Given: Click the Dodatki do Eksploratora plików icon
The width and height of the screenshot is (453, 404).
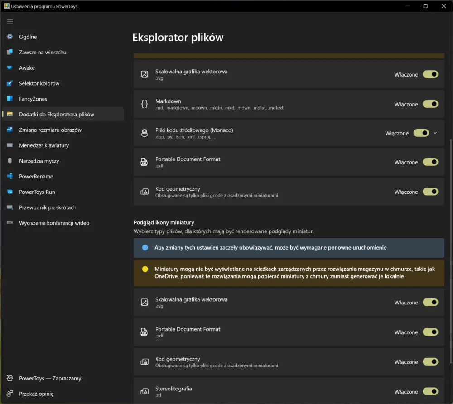Looking at the screenshot, I should pyautogui.click(x=10, y=114).
